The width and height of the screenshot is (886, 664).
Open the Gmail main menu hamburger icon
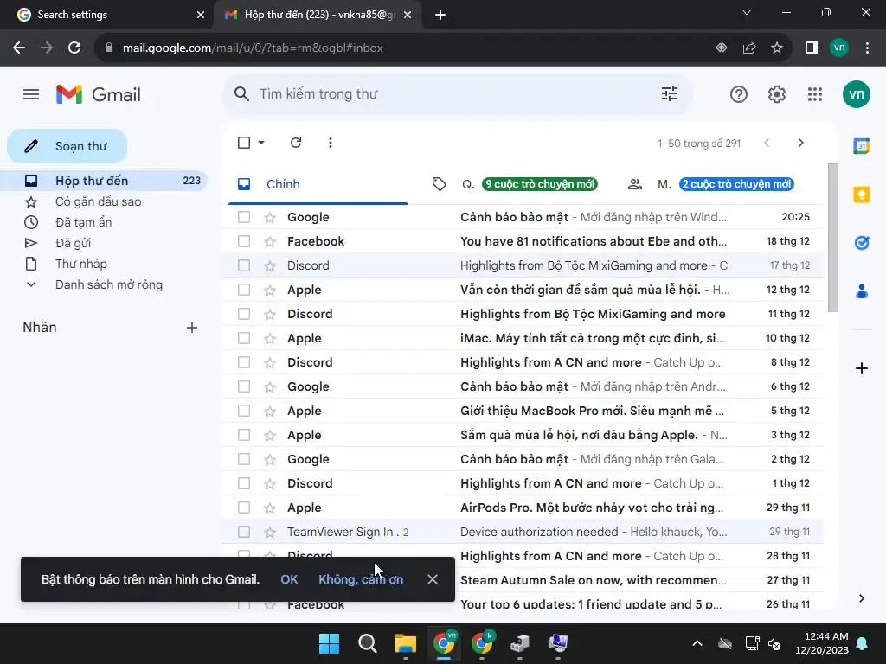coord(31,94)
